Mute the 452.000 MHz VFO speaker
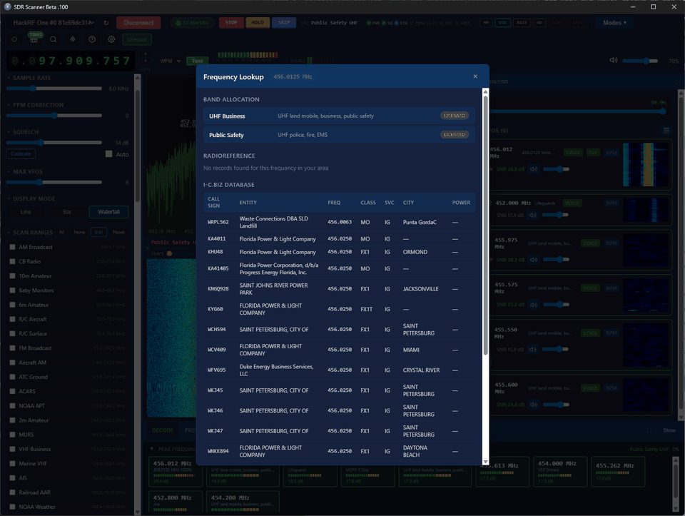 [532, 215]
